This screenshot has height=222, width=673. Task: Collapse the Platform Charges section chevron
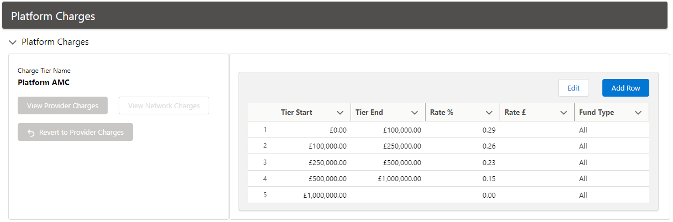point(13,42)
